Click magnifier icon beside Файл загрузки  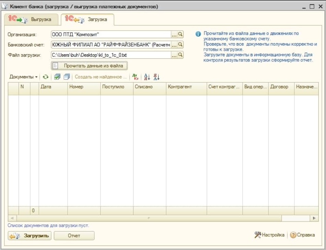[x=181, y=55]
